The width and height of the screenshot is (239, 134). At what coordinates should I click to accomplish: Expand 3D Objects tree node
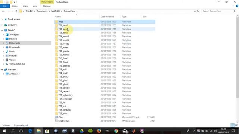[3, 35]
